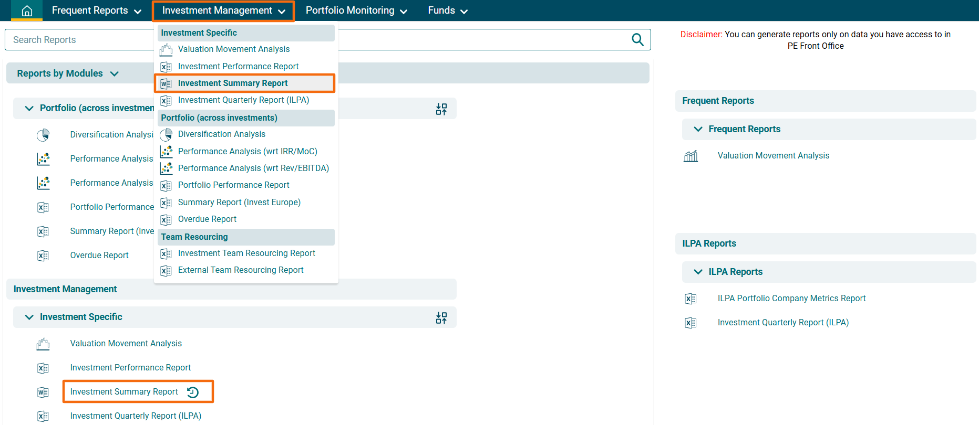Click Word icon next to Investment Summary Report in dropdown
The image size is (979, 425).
tap(166, 83)
